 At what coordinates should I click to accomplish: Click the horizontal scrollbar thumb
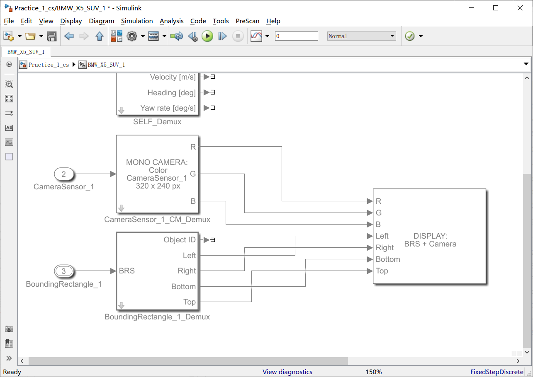click(188, 361)
